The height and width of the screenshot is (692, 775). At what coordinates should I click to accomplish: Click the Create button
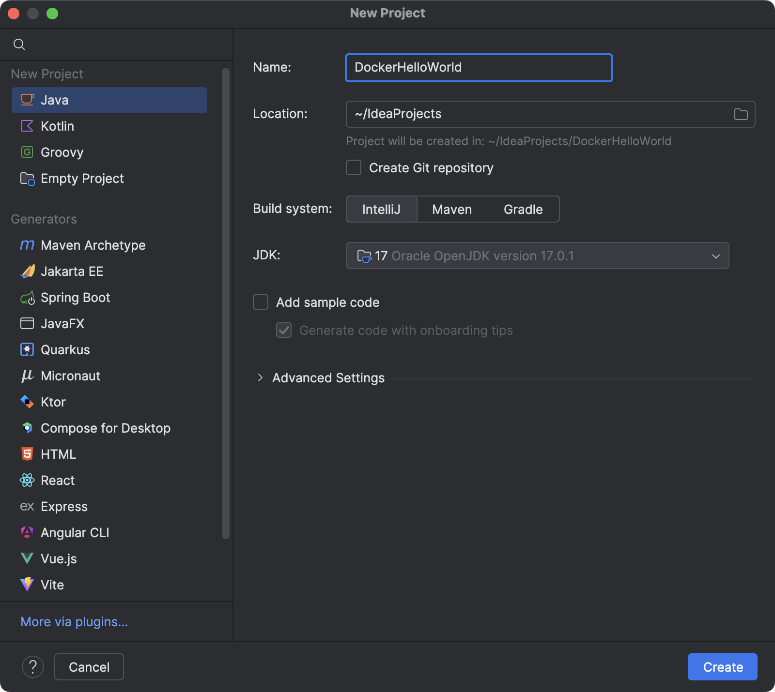pos(722,667)
